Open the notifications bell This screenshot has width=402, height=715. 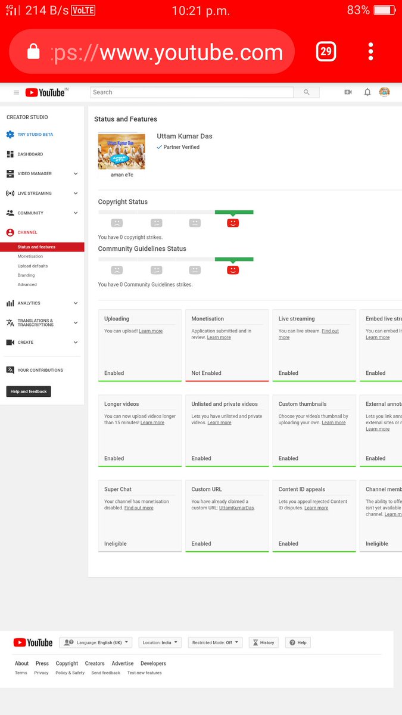(x=367, y=92)
